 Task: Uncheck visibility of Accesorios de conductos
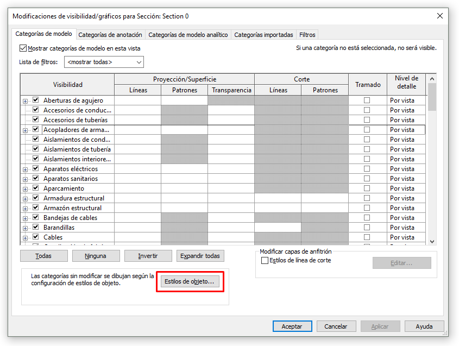tap(36, 110)
